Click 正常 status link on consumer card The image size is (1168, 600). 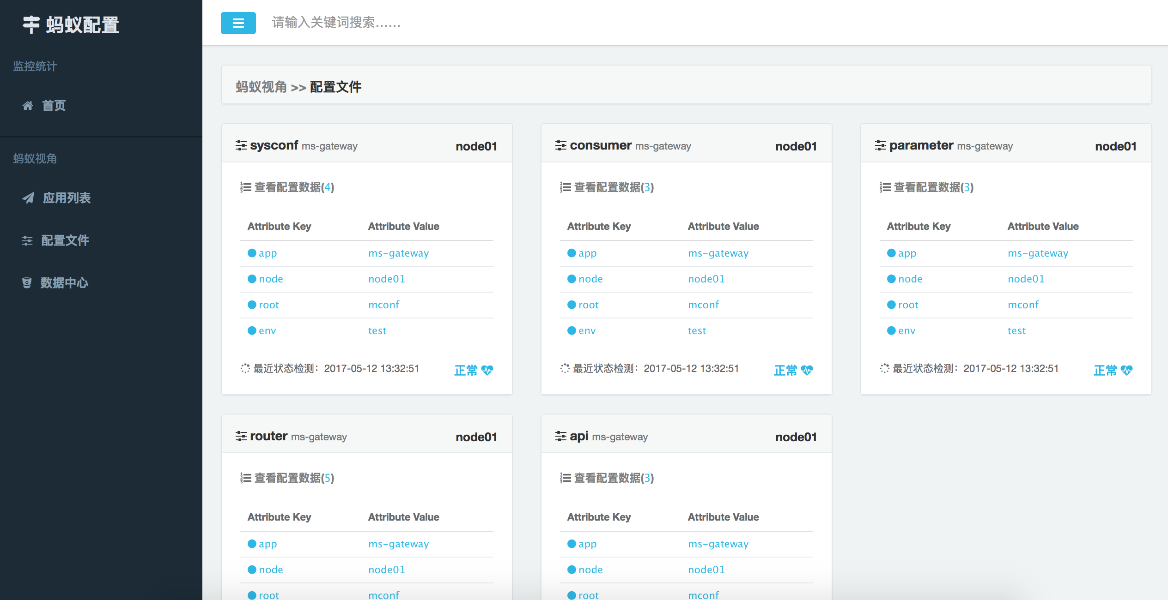click(785, 370)
